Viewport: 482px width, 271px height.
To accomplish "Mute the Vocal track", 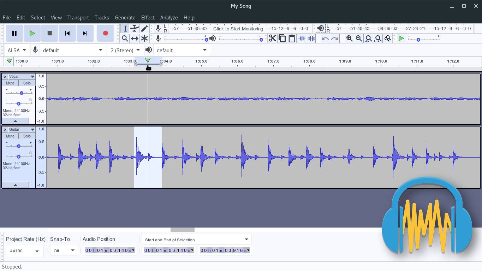I will [x=10, y=83].
